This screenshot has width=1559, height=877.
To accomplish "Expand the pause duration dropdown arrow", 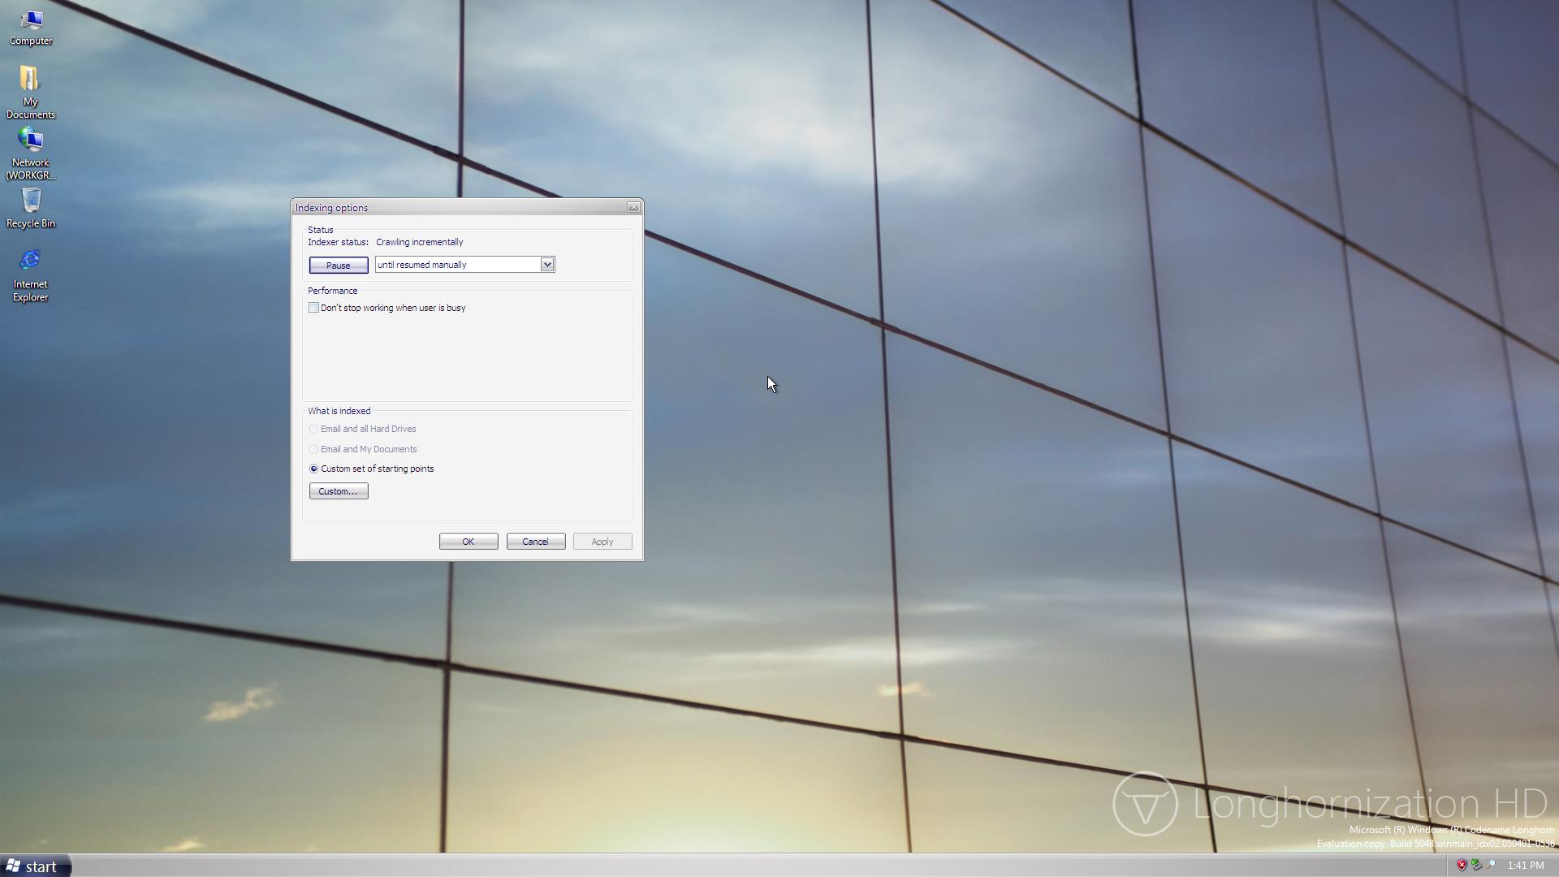I will [x=547, y=265].
